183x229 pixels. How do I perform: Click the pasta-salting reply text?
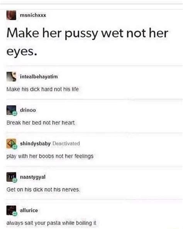point(51,223)
